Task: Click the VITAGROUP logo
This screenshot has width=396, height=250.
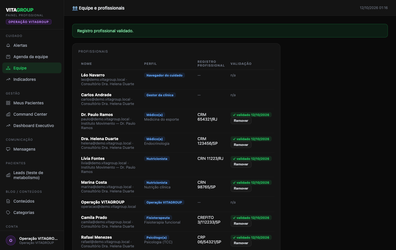Action: click(20, 10)
